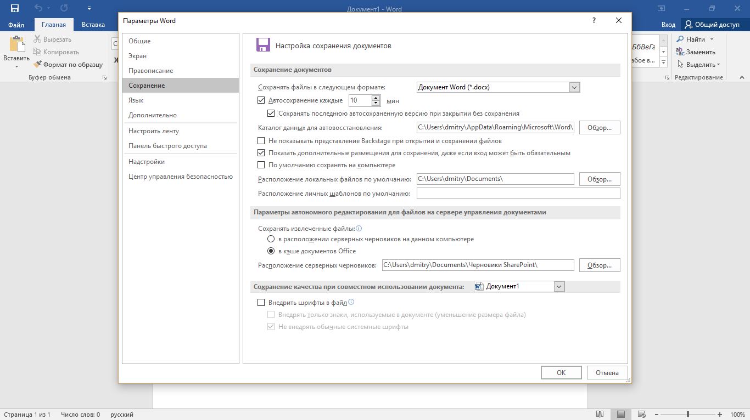This screenshot has height=420, width=750.
Task: Select the Главная ribbon tab
Action: (54, 25)
